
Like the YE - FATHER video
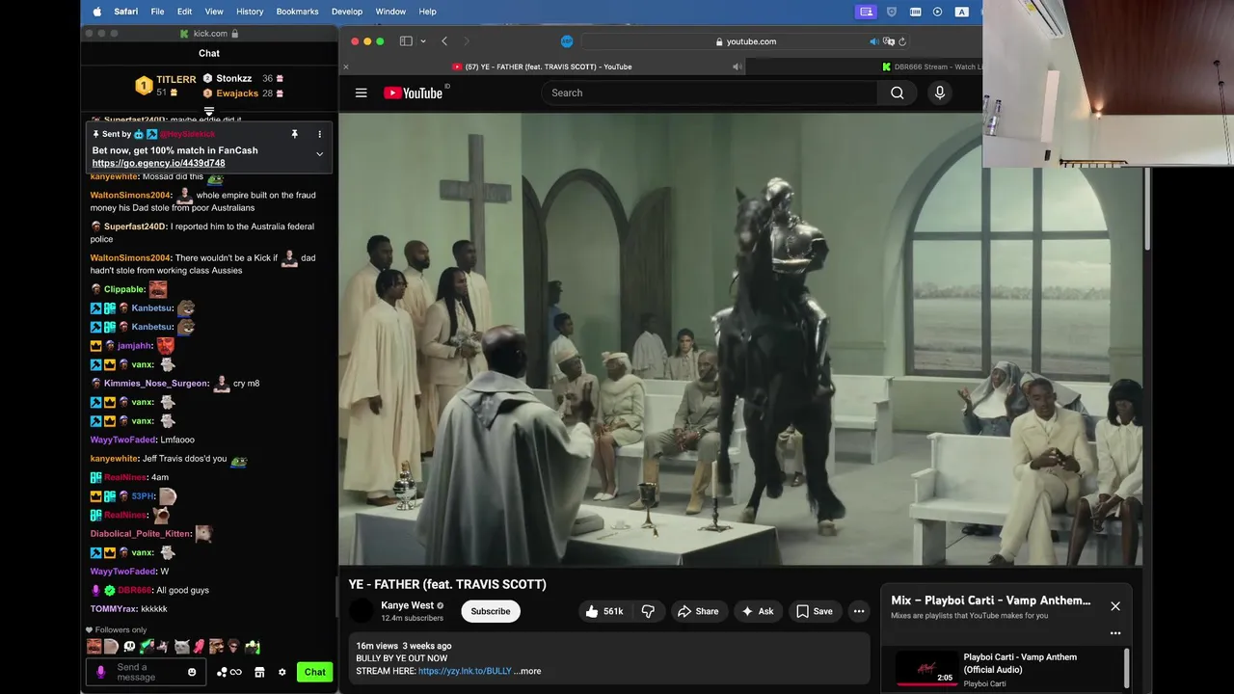[x=604, y=611]
